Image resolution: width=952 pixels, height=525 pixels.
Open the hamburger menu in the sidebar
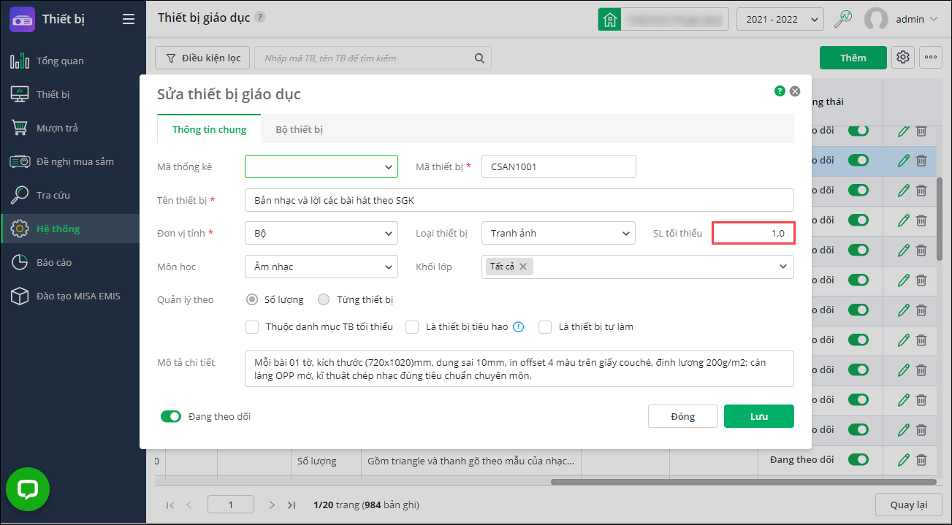click(x=129, y=19)
